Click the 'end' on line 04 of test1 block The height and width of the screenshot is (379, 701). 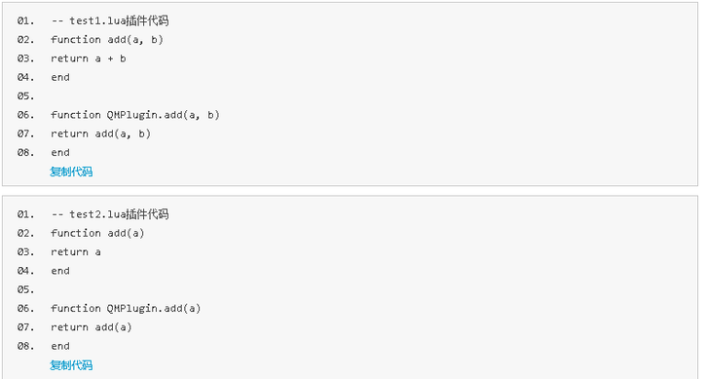coord(60,77)
